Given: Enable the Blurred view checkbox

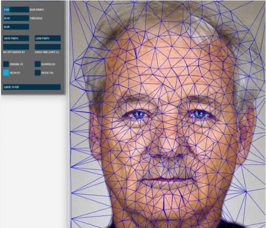Looking at the screenshot, I should coord(38,64).
